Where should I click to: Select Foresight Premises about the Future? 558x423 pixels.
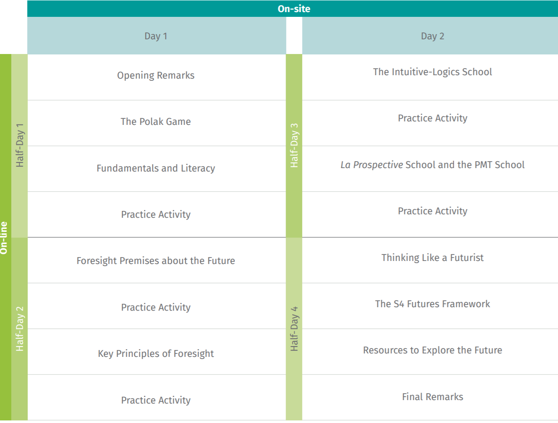(x=156, y=261)
